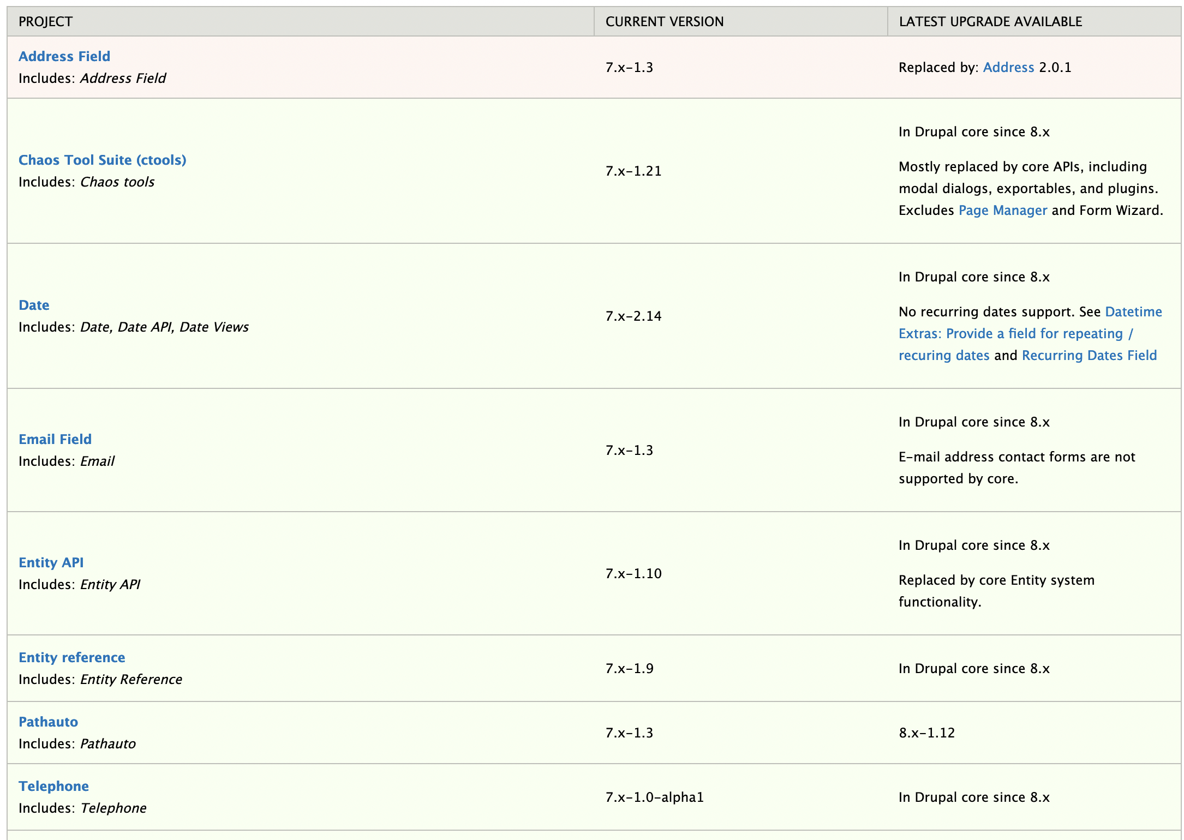The image size is (1184, 840).
Task: Open the Entity API project link
Action: coord(51,562)
